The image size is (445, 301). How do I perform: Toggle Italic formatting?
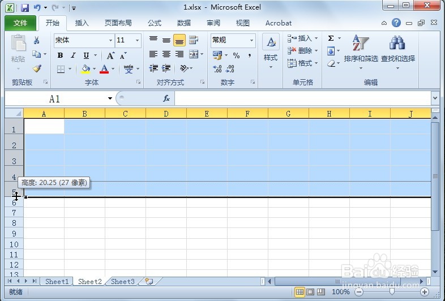tap(73, 55)
